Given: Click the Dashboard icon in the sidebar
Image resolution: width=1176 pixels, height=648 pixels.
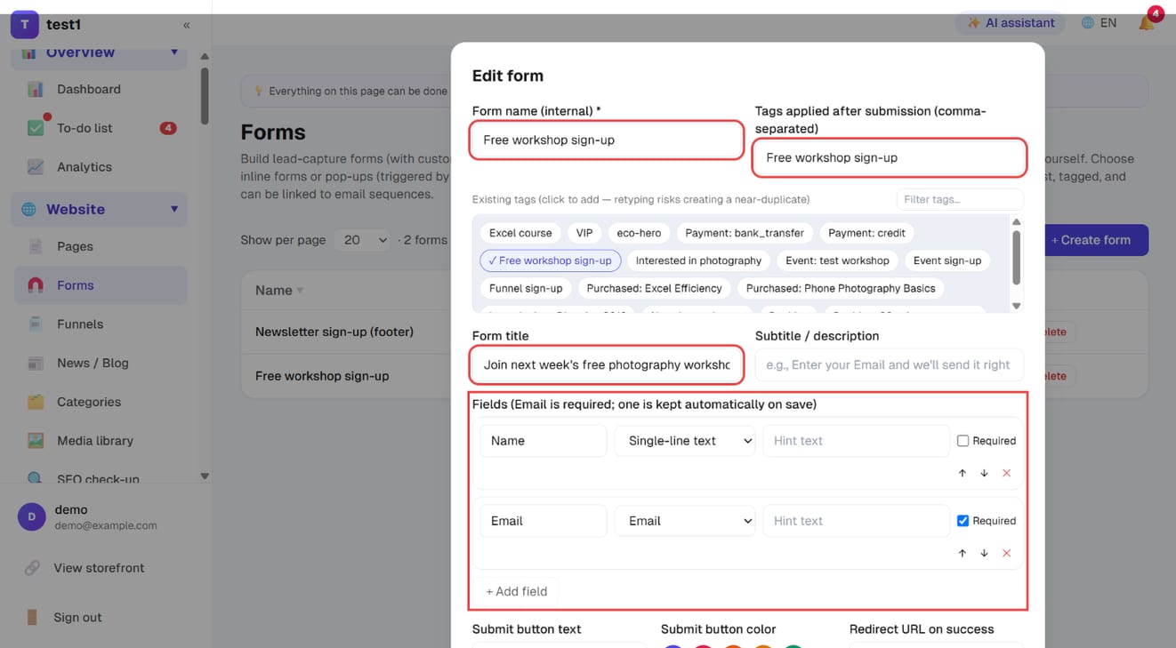Looking at the screenshot, I should point(36,89).
